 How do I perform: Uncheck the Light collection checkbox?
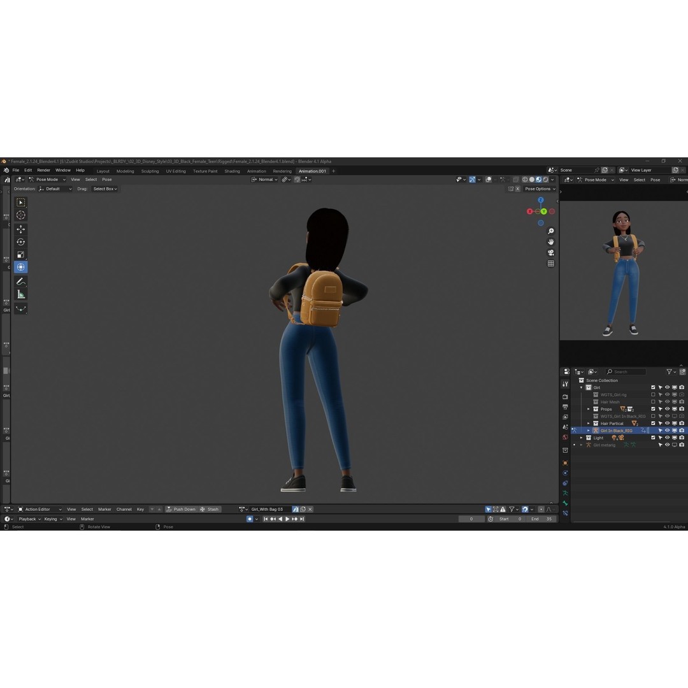(653, 438)
